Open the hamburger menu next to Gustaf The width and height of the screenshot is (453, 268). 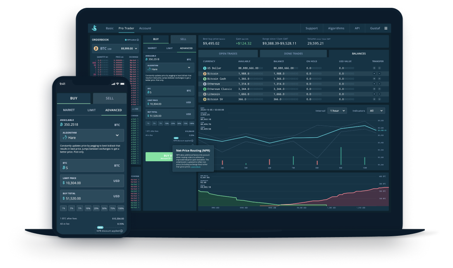(386, 28)
